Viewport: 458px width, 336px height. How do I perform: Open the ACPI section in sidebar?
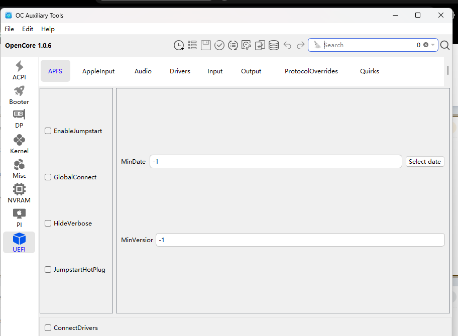pos(19,70)
